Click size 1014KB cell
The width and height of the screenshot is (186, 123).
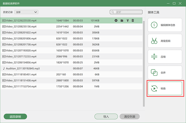point(95,21)
